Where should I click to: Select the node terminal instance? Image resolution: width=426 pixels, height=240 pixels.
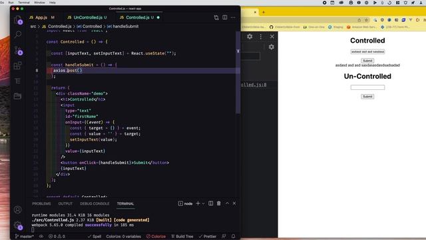point(185,203)
